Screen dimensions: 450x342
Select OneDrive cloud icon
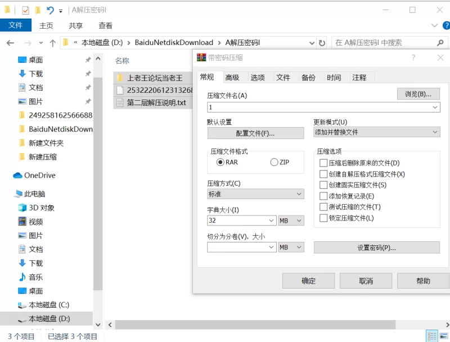pos(17,175)
